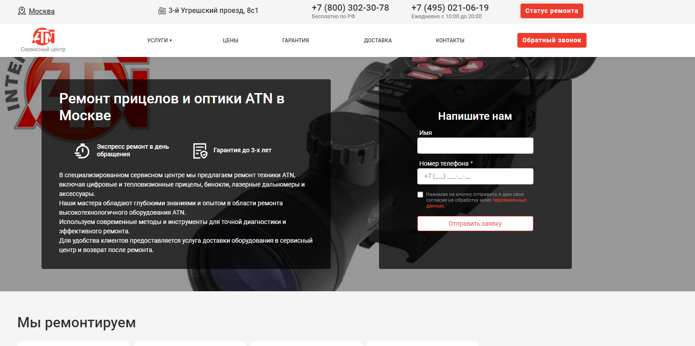Viewport: 695px width, 346px height.
Task: Open the Москва city selector
Action: point(42,11)
